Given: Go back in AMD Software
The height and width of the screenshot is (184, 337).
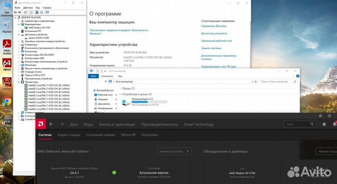Looking at the screenshot, I should pyautogui.click(x=51, y=124).
